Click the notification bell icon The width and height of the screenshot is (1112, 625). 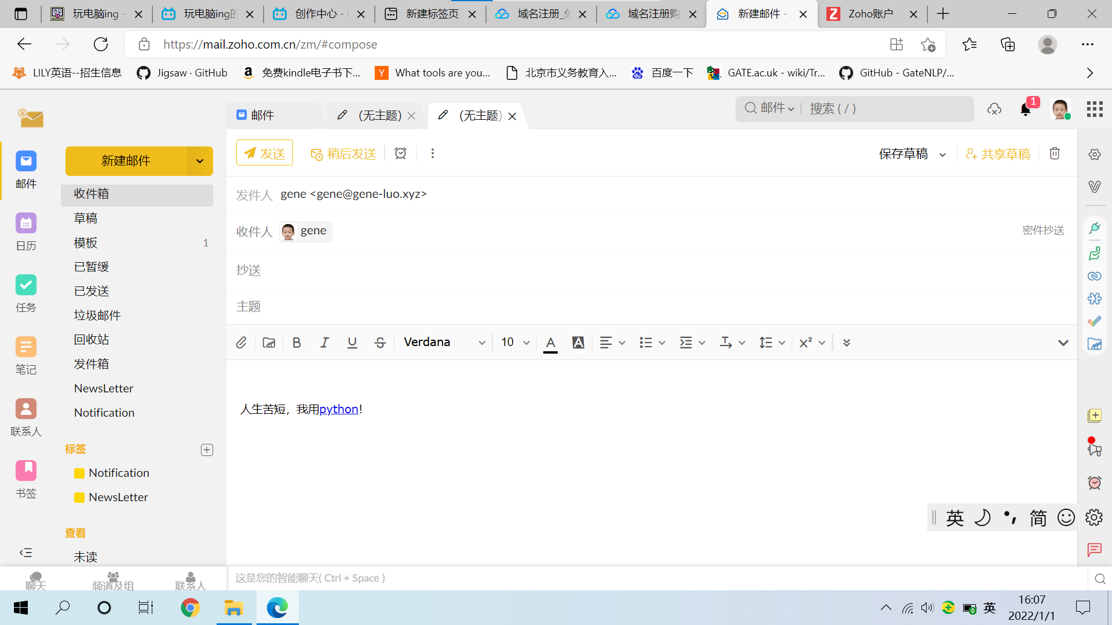click(x=1026, y=109)
